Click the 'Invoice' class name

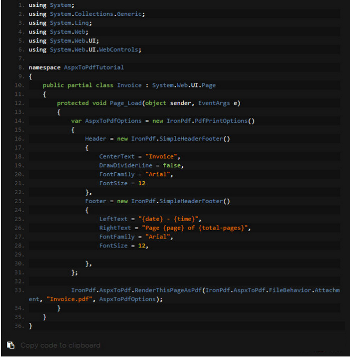pyautogui.click(x=129, y=85)
